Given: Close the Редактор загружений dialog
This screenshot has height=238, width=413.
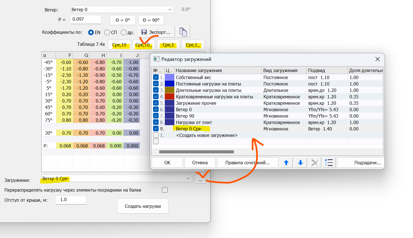Looking at the screenshot, I should click(377, 59).
